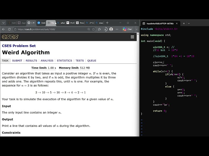
Task: Switch to the 2^32 search tab
Action: 90,23
